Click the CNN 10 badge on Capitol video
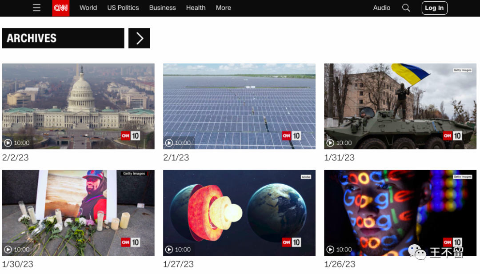The width and height of the screenshot is (480, 274). pyautogui.click(x=130, y=136)
